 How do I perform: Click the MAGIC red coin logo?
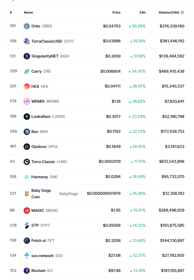(x=27, y=211)
